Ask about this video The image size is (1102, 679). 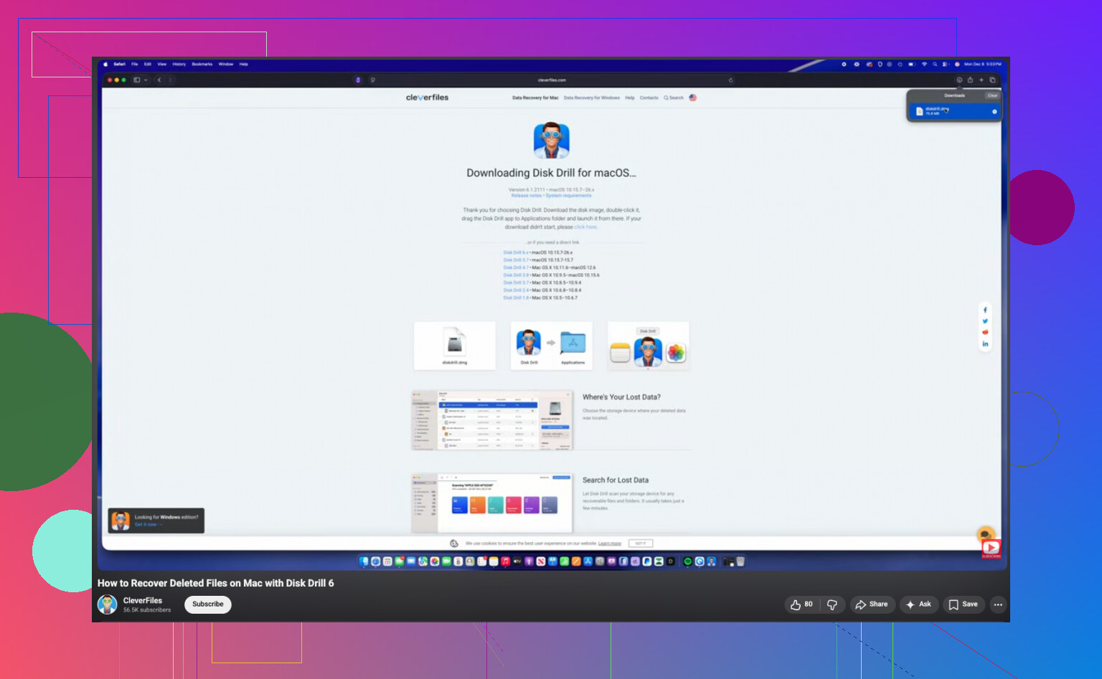918,604
